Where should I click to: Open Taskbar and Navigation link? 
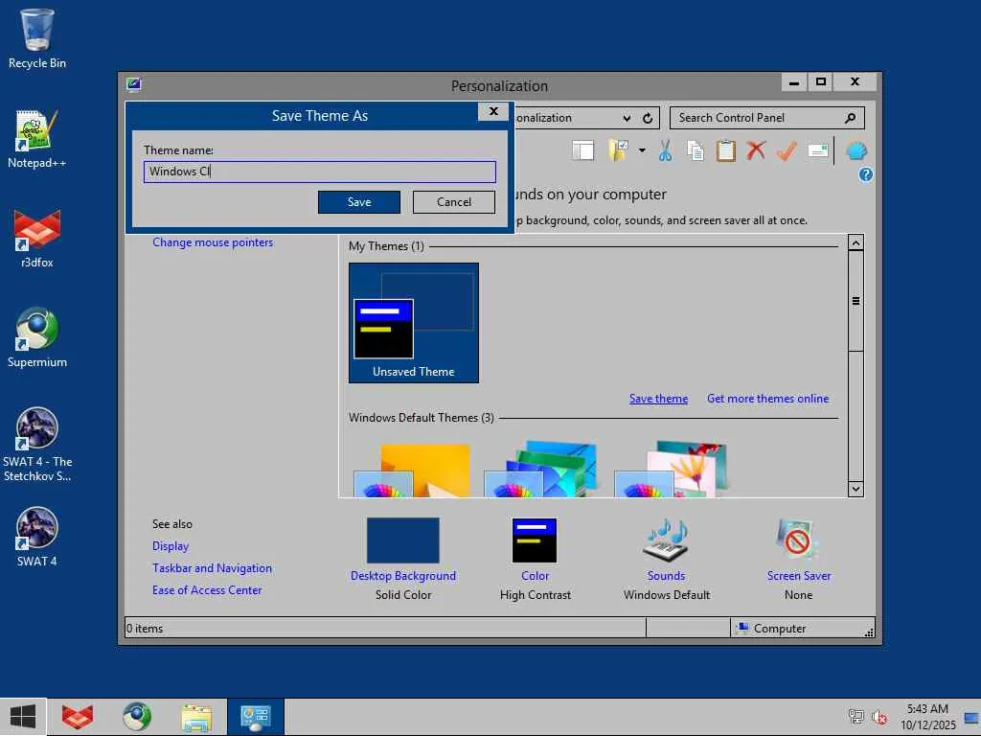(212, 568)
